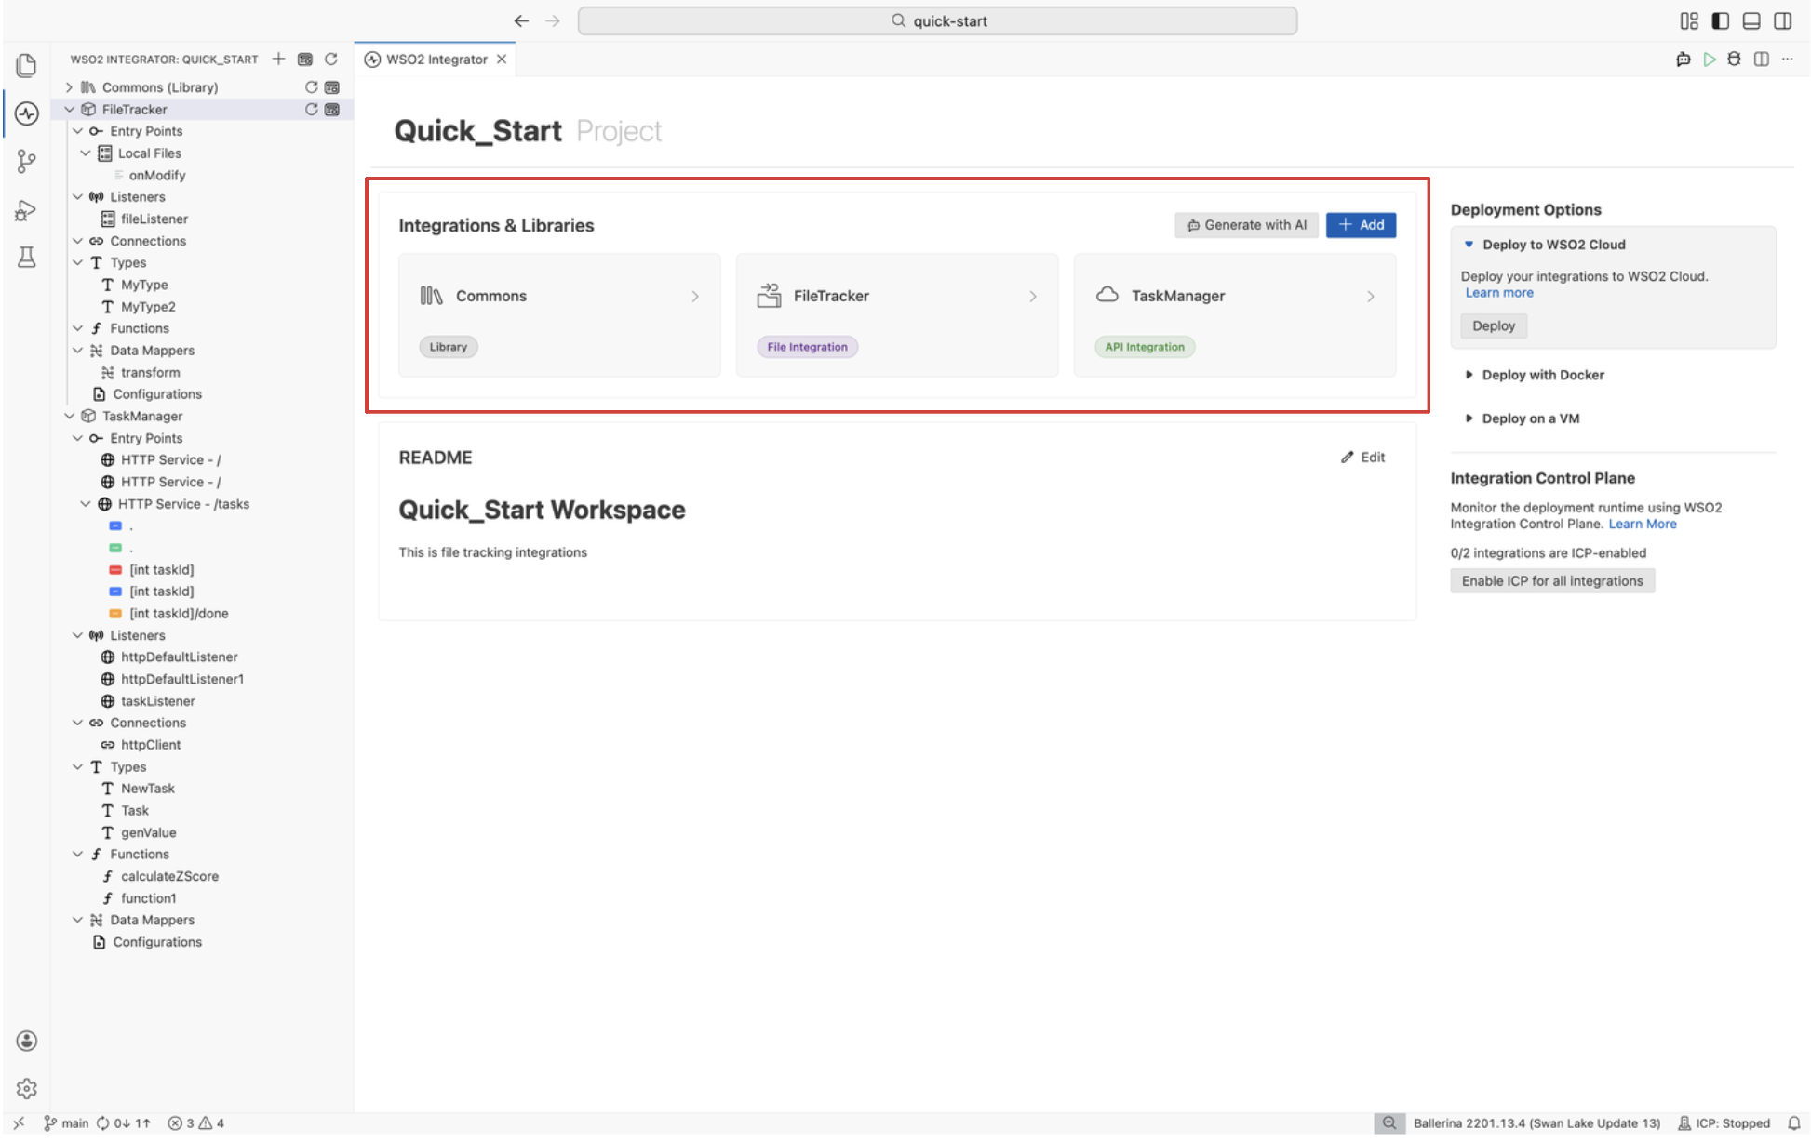
Task: Collapse the Local Files node
Action: coord(86,153)
